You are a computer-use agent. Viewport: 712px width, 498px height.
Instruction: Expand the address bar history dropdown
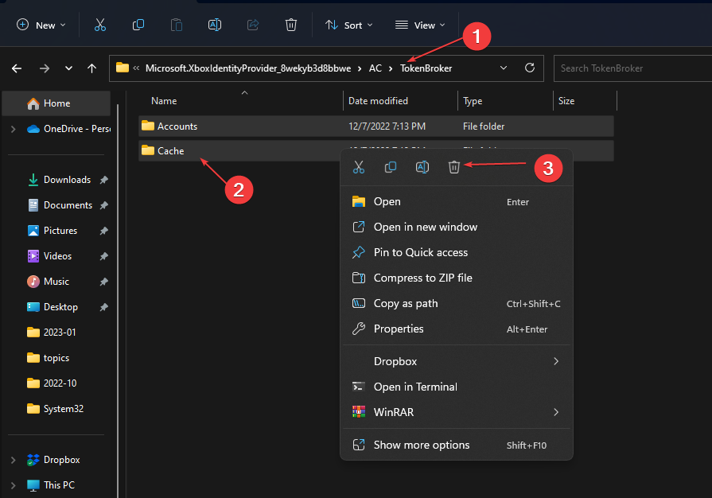tap(503, 68)
